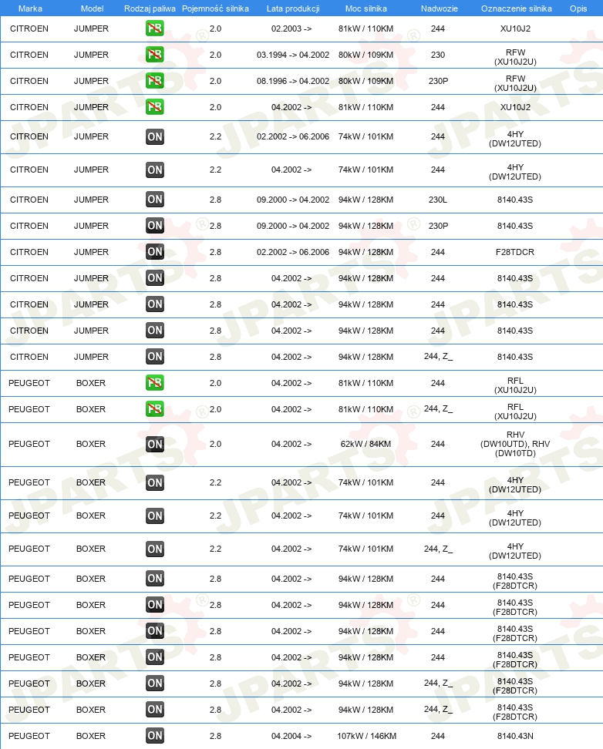Viewport: 603px width, 749px height.
Task: Select the F28TDCR engine code cell
Action: (x=515, y=252)
